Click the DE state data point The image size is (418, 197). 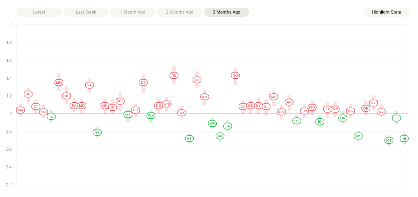tap(143, 82)
